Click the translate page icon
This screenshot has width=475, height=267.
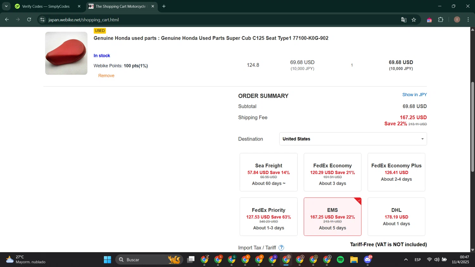[x=404, y=20]
